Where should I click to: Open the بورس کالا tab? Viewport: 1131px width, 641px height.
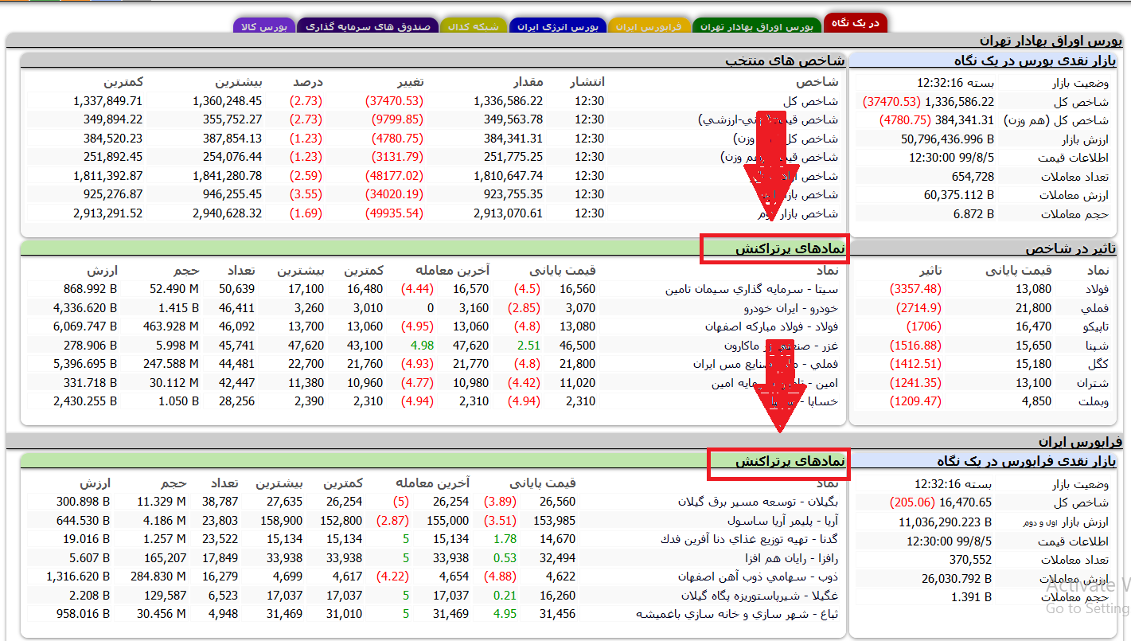[263, 26]
